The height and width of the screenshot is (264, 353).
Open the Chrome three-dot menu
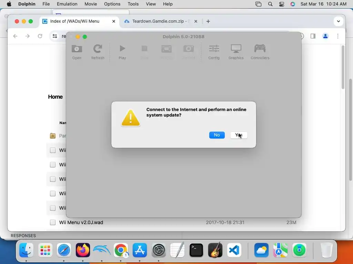338,36
